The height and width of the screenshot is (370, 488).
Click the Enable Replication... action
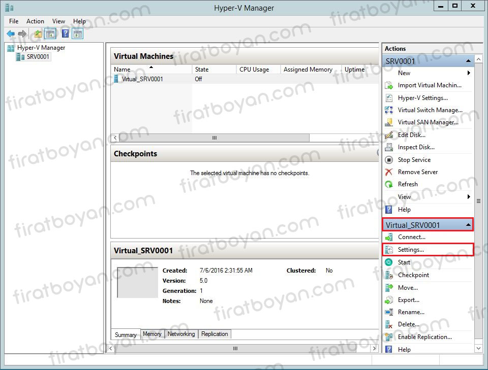click(425, 337)
